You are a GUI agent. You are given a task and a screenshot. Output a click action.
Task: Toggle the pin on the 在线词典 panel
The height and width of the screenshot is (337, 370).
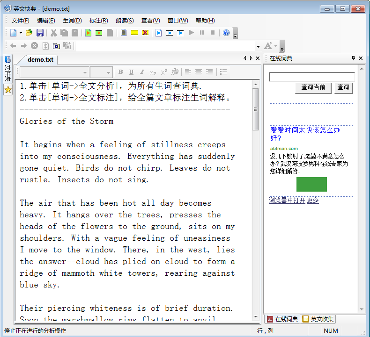tap(353, 58)
